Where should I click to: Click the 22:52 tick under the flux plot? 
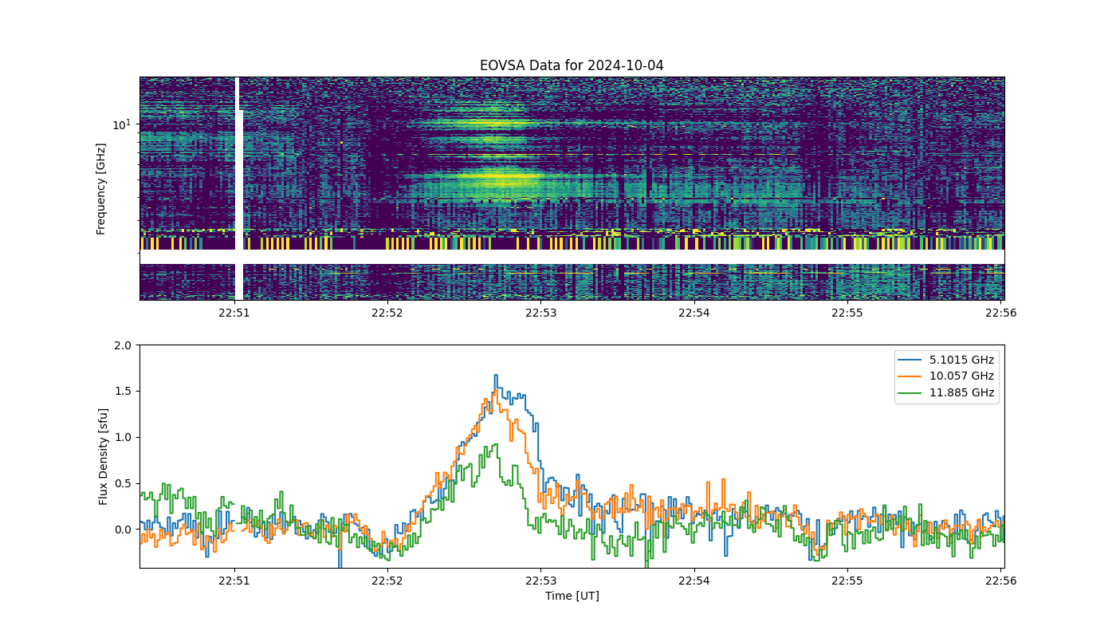(x=387, y=581)
